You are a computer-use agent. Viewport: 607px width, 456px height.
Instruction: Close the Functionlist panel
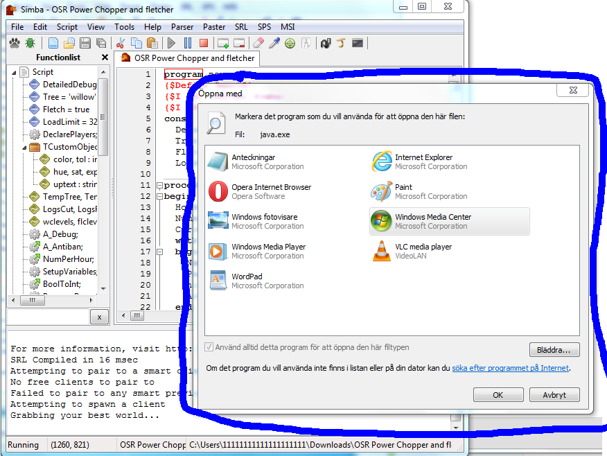(x=105, y=58)
